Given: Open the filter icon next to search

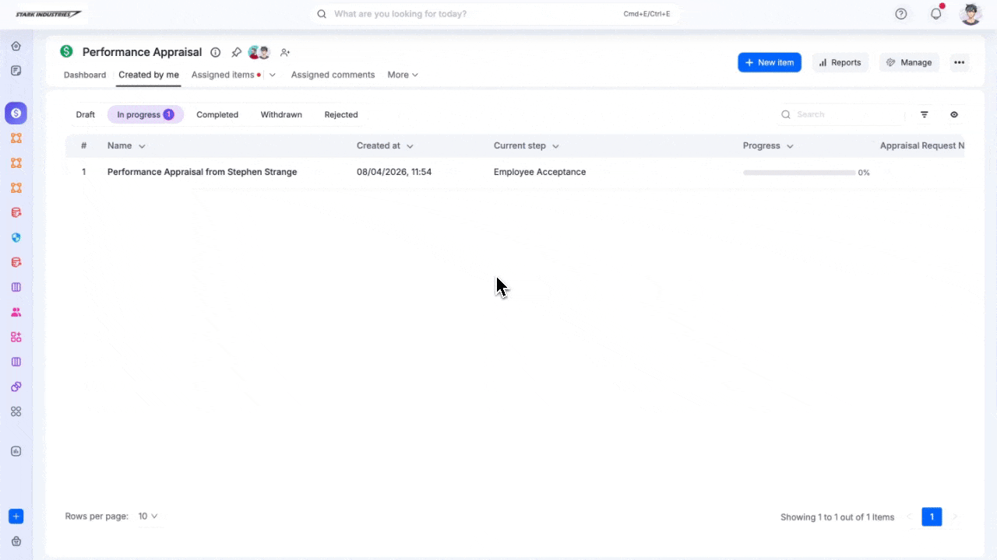Looking at the screenshot, I should tap(925, 114).
